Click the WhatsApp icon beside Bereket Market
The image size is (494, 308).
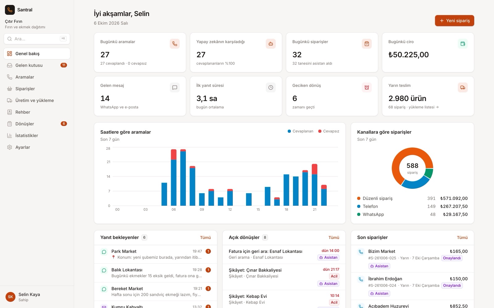click(x=104, y=289)
